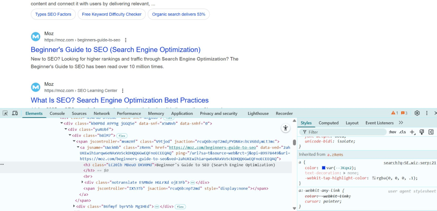Viewport: 437px width, 211px height.
Task: Click the ellipsis beside the selected h3 node
Action: click(2, 164)
